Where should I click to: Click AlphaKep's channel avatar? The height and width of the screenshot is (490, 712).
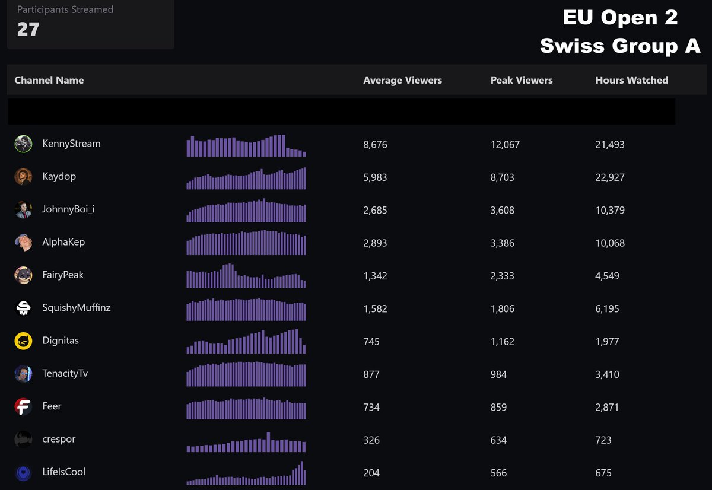click(23, 243)
